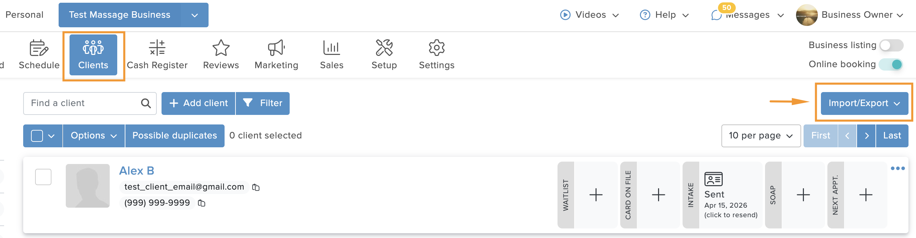Image resolution: width=916 pixels, height=238 pixels.
Task: Toggle the Business listing switch
Action: [x=891, y=45]
